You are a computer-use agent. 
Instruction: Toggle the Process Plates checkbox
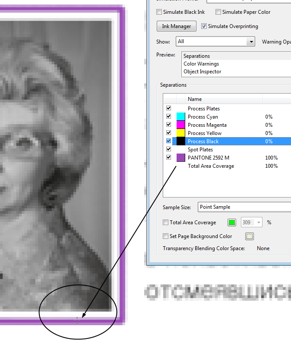coord(169,108)
